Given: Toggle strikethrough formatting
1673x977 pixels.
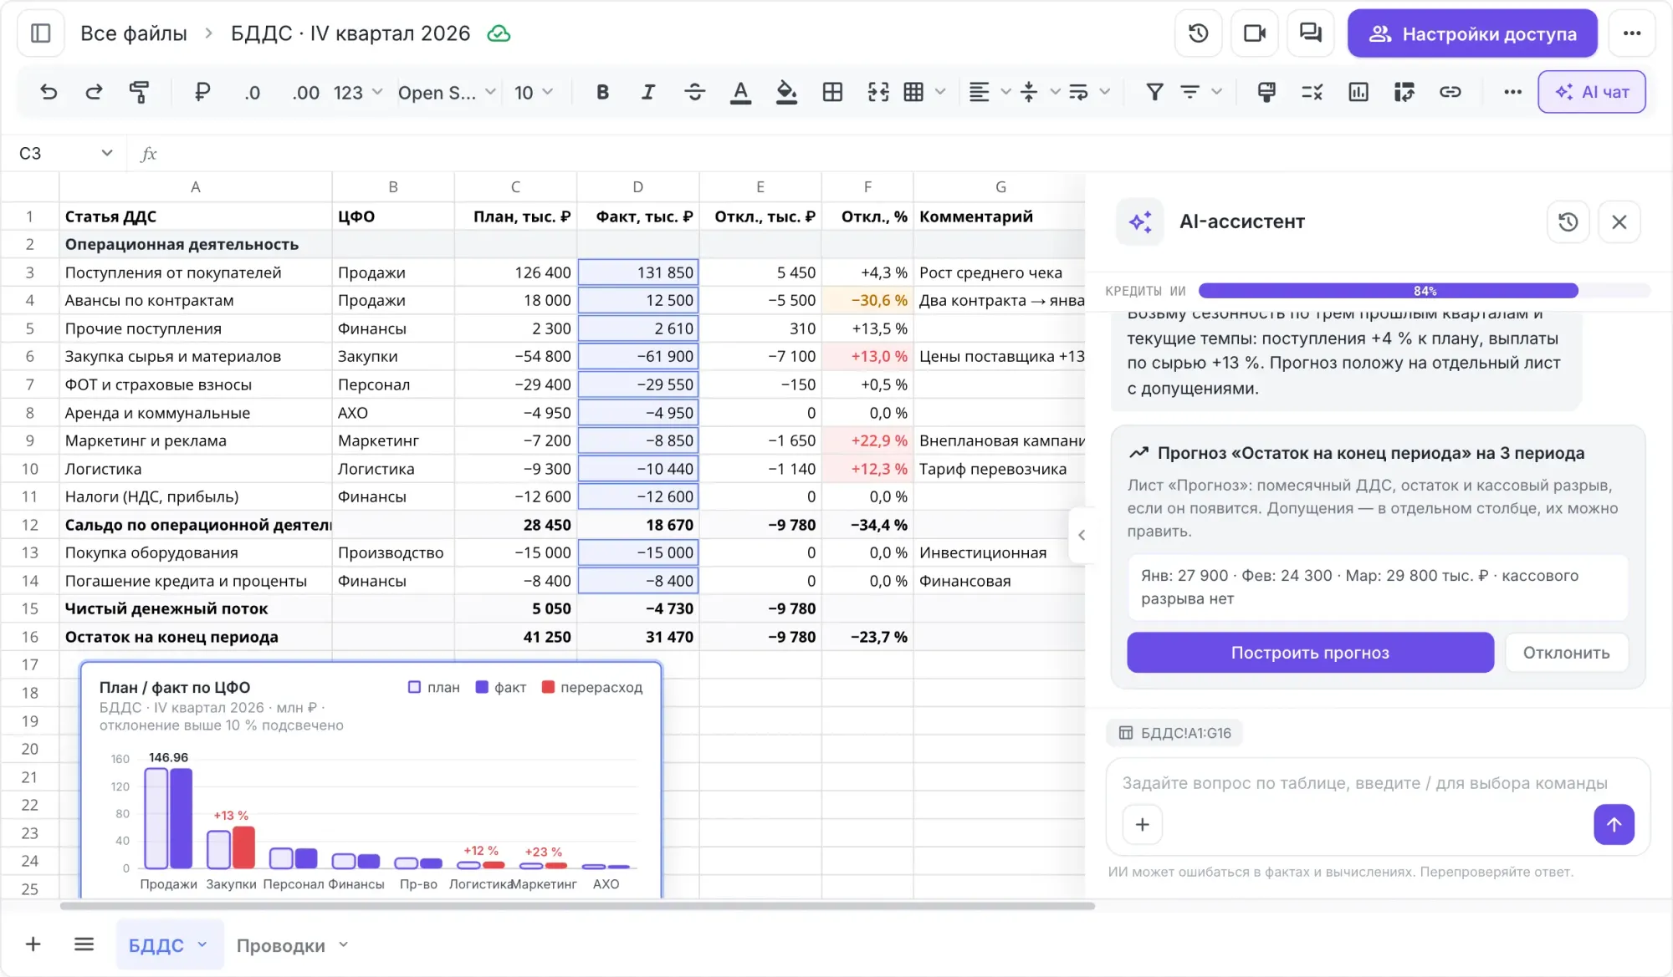Looking at the screenshot, I should click(x=694, y=92).
